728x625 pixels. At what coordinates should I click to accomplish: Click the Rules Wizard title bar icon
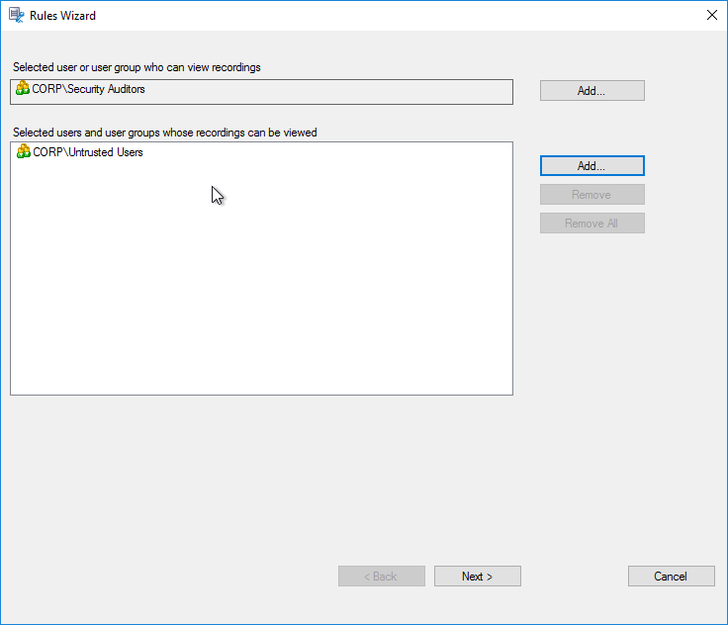(x=17, y=16)
